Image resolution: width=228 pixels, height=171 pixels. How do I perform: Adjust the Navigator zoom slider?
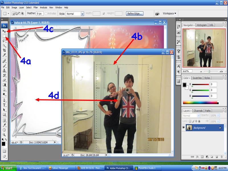coord(209,71)
